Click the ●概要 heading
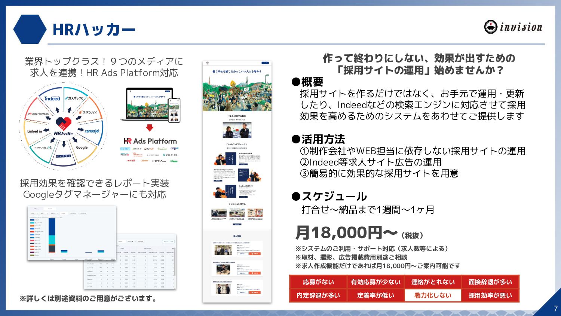561x316 pixels. pyautogui.click(x=307, y=82)
